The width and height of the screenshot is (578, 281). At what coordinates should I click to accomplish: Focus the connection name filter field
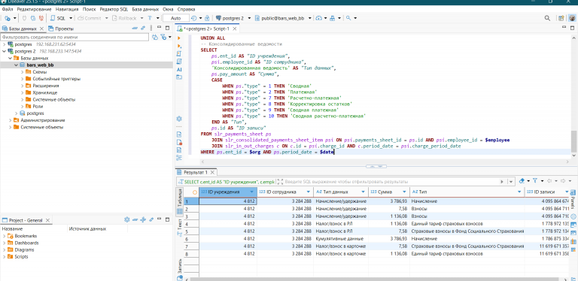pyautogui.click(x=75, y=37)
